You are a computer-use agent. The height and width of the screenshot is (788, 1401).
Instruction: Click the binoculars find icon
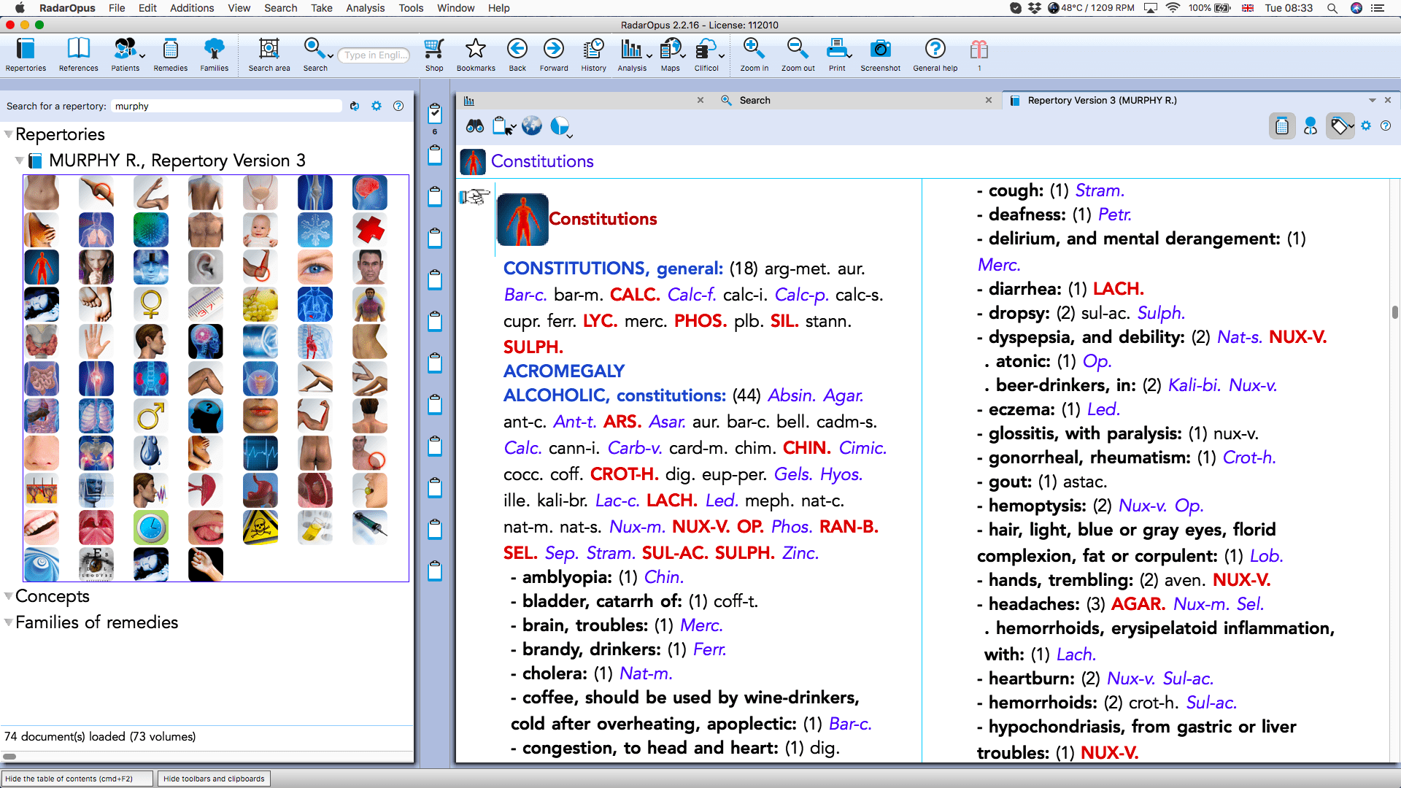coord(475,126)
